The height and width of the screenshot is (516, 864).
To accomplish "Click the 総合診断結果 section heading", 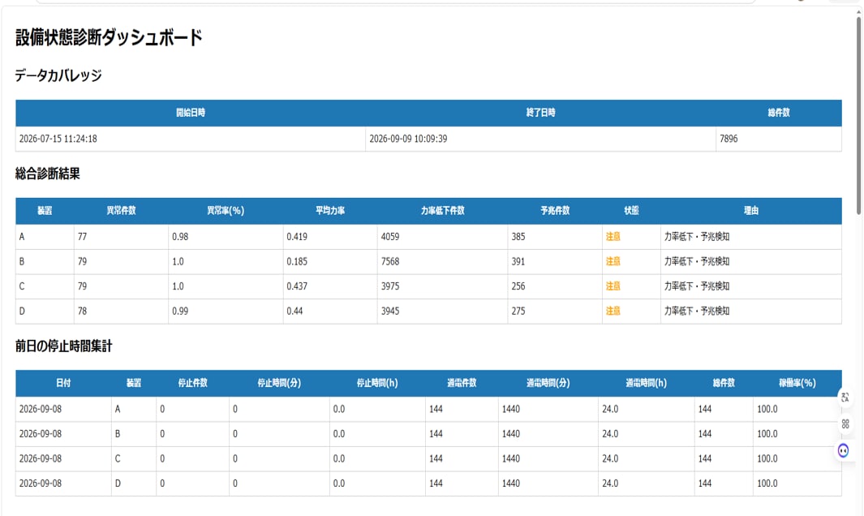I will click(47, 174).
